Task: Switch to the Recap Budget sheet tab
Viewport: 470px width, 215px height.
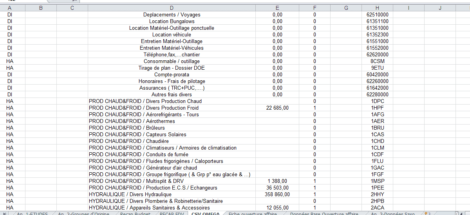Action: coord(135,214)
